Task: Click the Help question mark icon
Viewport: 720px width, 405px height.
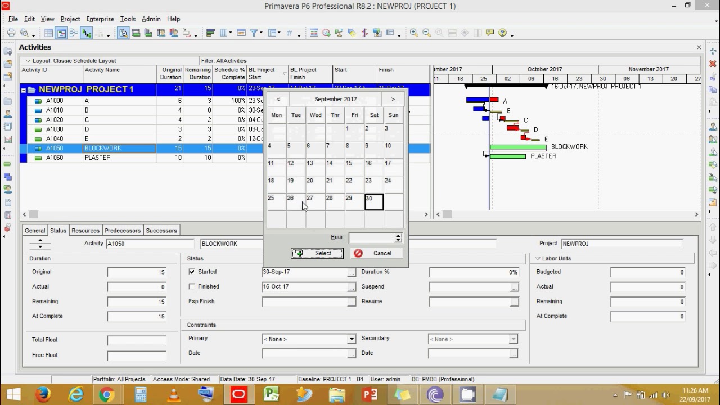Action: (x=503, y=33)
